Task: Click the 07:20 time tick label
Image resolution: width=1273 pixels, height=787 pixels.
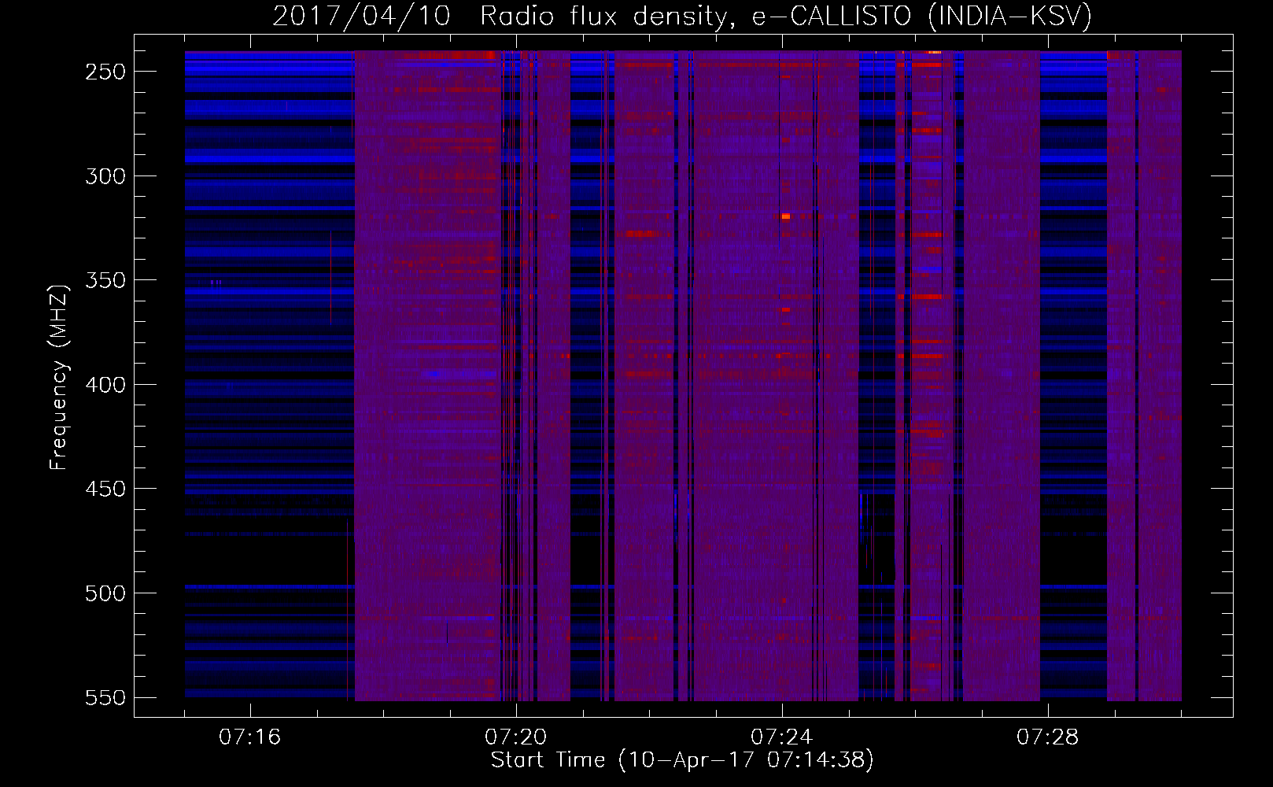Action: [x=516, y=737]
